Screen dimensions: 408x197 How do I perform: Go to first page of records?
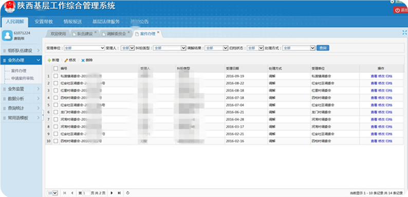coord(65,193)
